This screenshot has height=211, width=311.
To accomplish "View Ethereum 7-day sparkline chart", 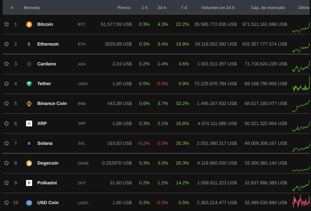I will tap(301, 47).
